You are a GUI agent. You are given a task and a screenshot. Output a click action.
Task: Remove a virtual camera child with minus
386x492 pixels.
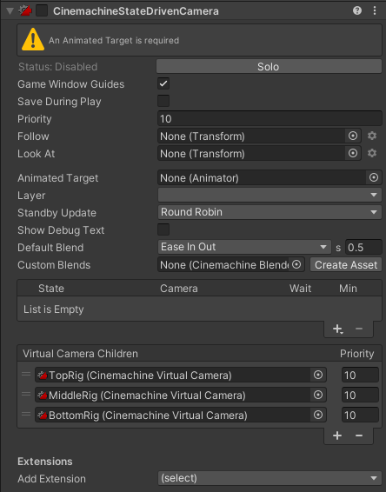pos(359,435)
